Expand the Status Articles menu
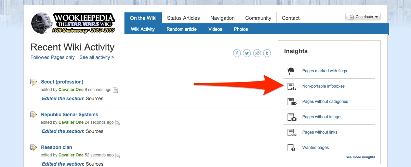The image size is (411, 167). point(183,18)
